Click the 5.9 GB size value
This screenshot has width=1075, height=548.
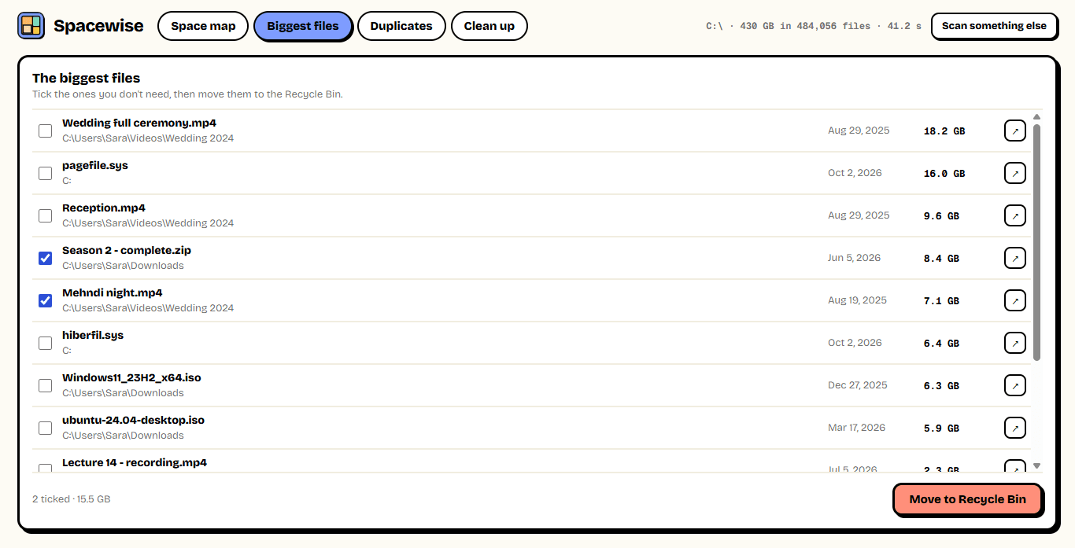tap(941, 428)
